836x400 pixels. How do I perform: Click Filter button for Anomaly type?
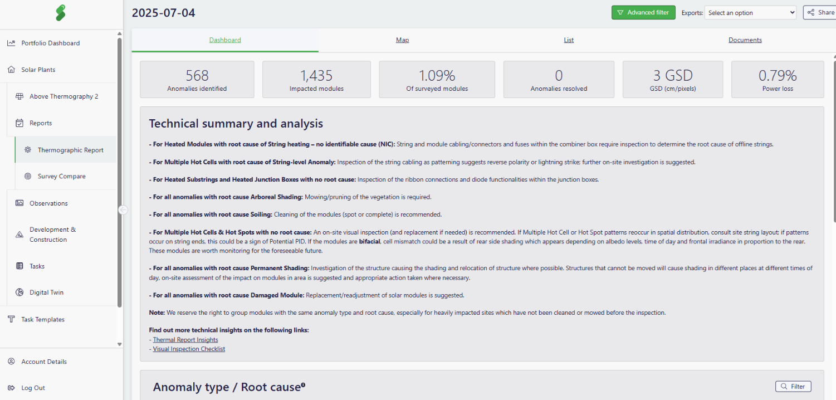coord(793,387)
